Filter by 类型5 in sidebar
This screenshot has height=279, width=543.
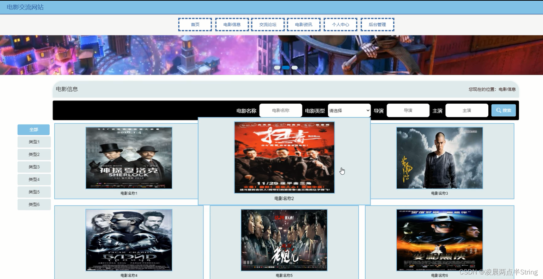click(34, 192)
